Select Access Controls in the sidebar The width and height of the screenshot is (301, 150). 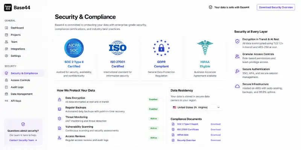pyautogui.click(x=20, y=80)
